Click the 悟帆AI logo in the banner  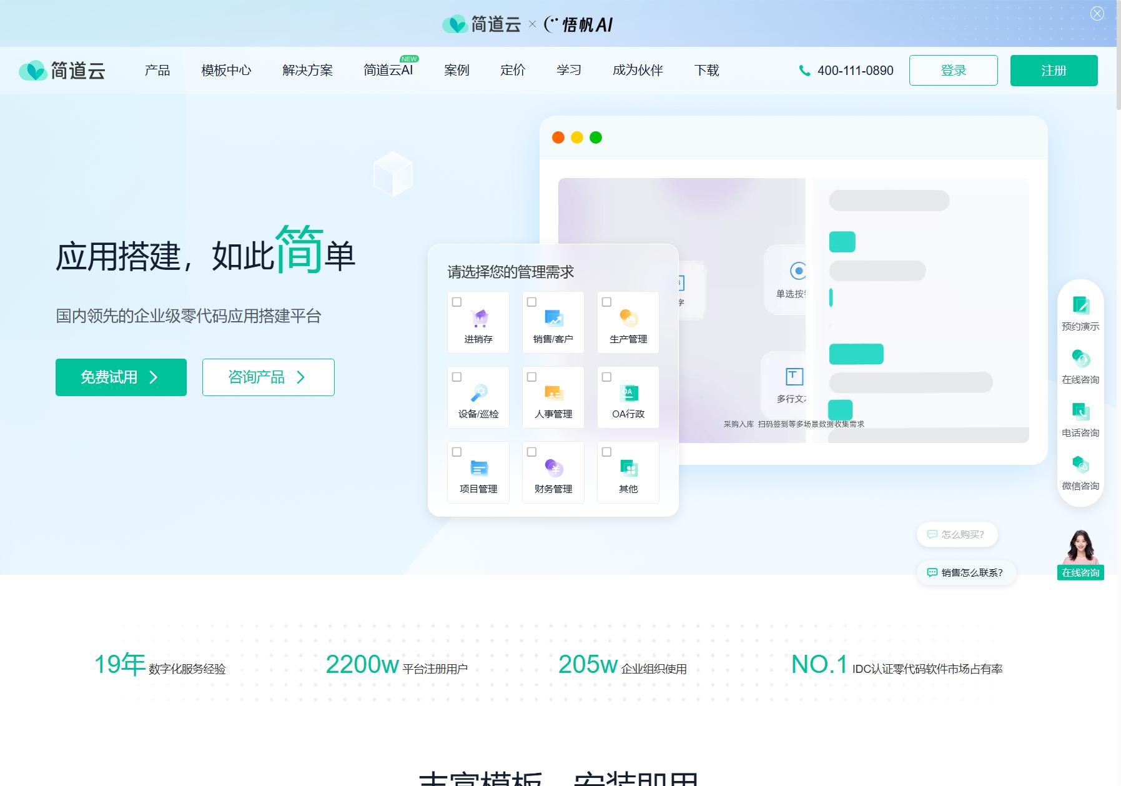click(x=578, y=24)
